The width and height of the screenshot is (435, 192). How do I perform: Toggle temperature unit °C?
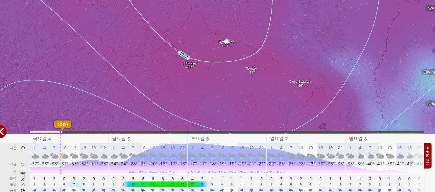tap(23, 164)
